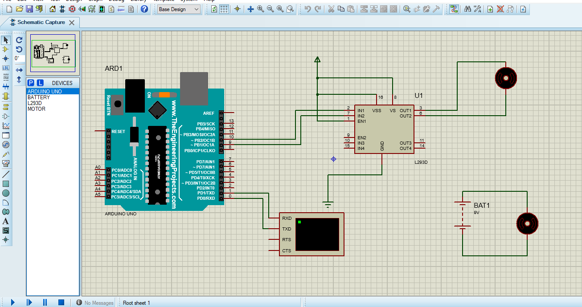Center view at cursor pan tool
Viewport: 582px width, 307px height.
click(x=250, y=9)
